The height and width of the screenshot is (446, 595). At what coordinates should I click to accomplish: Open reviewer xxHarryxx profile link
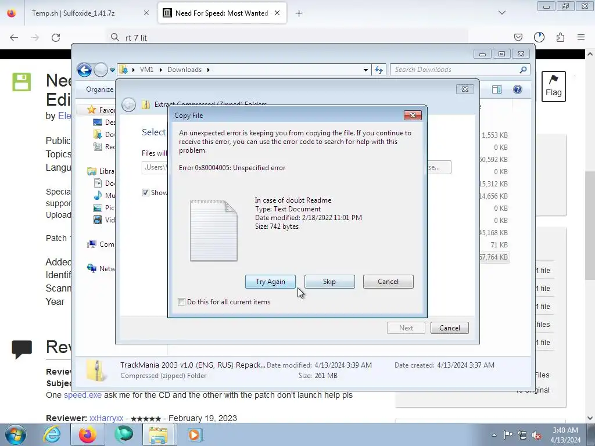[x=106, y=418]
